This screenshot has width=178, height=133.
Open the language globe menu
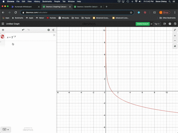coord(175,24)
